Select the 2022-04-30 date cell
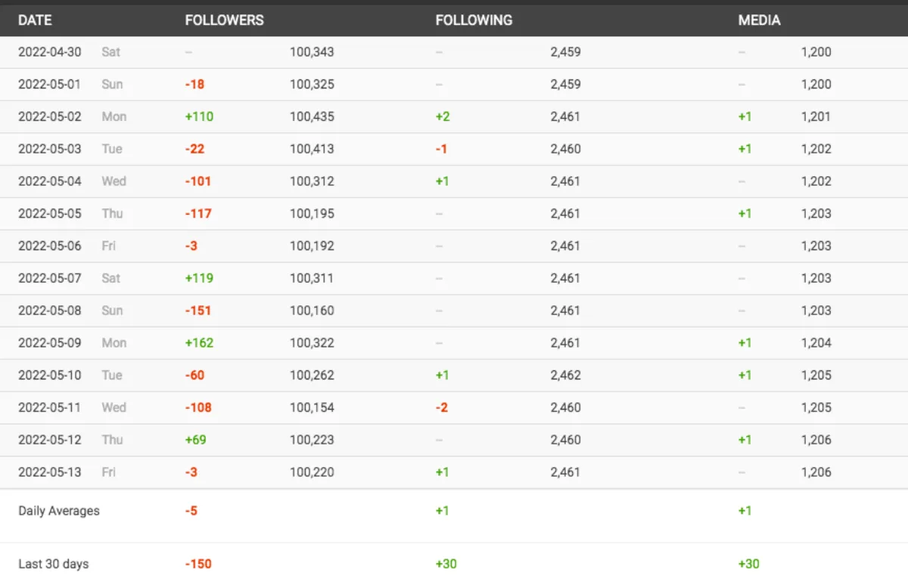This screenshot has height=585, width=908. [x=49, y=52]
